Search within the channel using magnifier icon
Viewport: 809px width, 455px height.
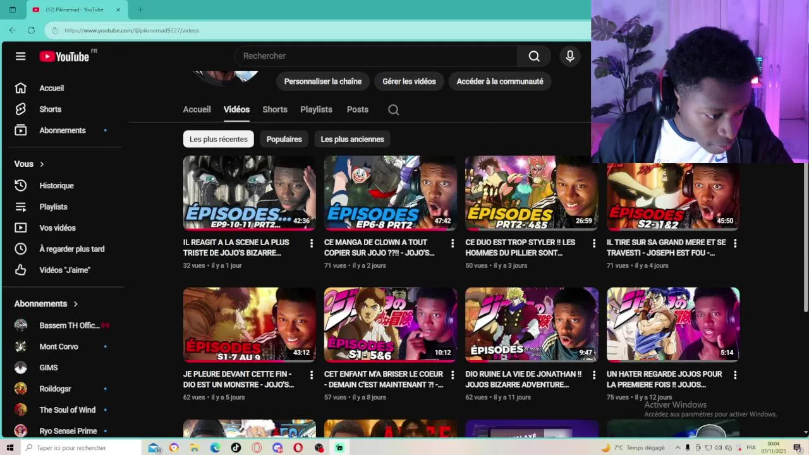[x=393, y=110]
